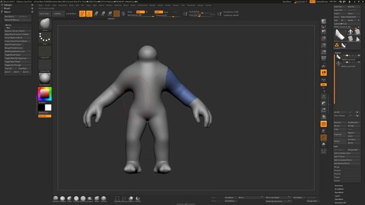Open the Document menu
Image resolution: width=365 pixels, height=205 pixels.
click(63, 5)
